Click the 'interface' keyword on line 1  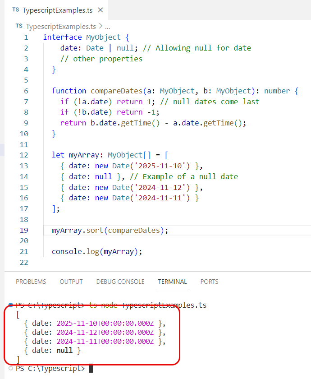click(x=63, y=37)
